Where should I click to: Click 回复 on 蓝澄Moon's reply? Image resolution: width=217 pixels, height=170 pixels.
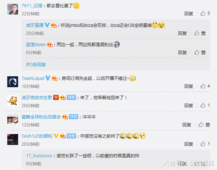(182, 52)
